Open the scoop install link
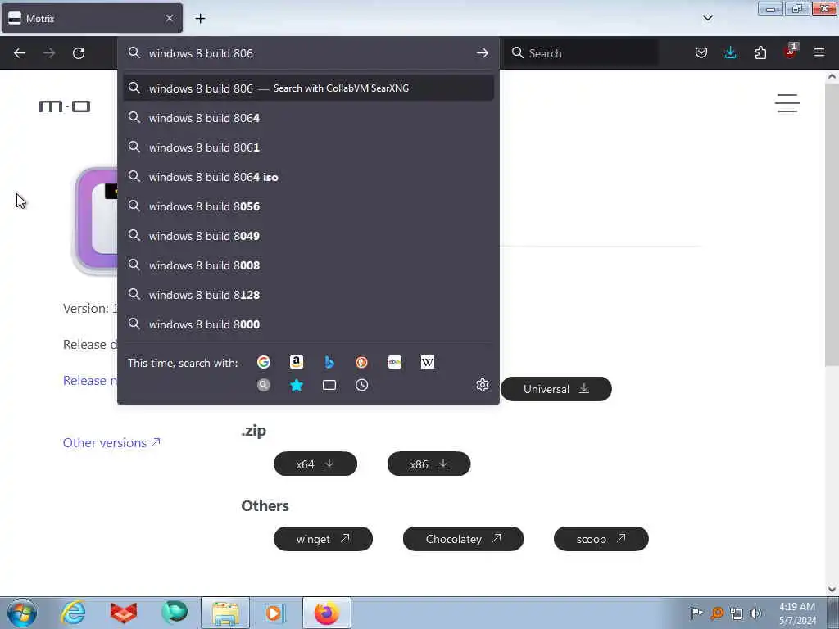The height and width of the screenshot is (629, 839). [601, 539]
